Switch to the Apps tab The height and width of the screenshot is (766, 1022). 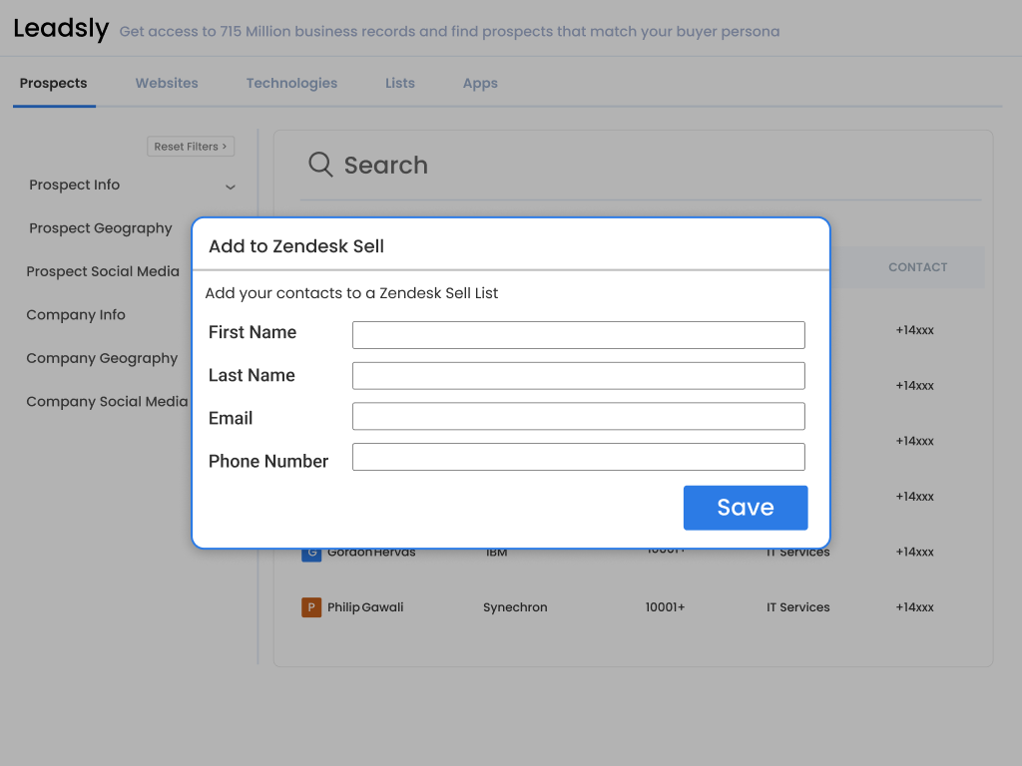[480, 84]
